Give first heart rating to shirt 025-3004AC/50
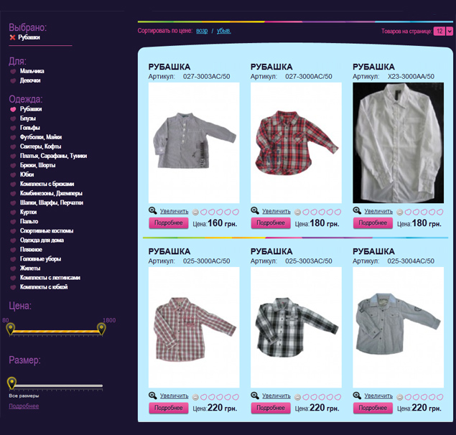The image size is (456, 435). pyautogui.click(x=408, y=397)
